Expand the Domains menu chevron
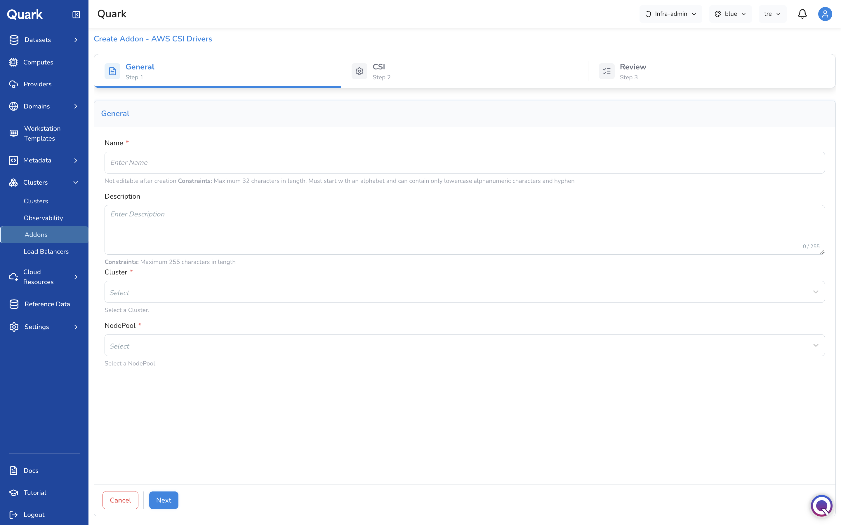The image size is (841, 525). pos(76,106)
